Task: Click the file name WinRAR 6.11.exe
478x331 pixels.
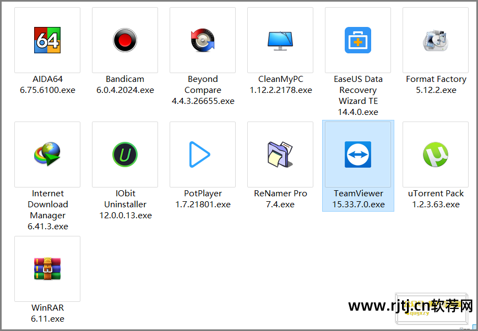Action: click(47, 313)
